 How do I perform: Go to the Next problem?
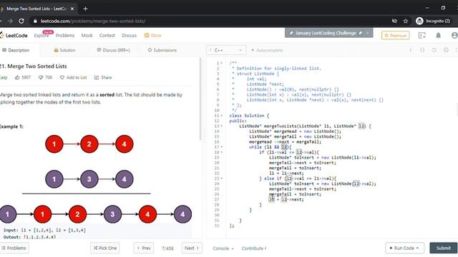(x=192, y=248)
